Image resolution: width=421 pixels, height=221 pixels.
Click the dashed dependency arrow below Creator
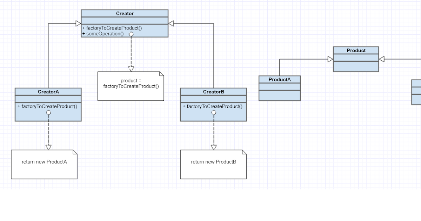tap(131, 53)
